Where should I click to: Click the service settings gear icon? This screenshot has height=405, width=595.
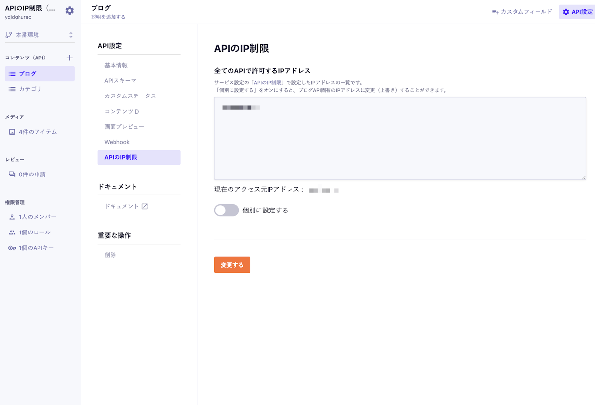tap(70, 11)
